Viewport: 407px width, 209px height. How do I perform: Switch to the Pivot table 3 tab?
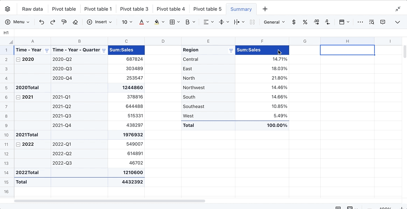pos(134,9)
